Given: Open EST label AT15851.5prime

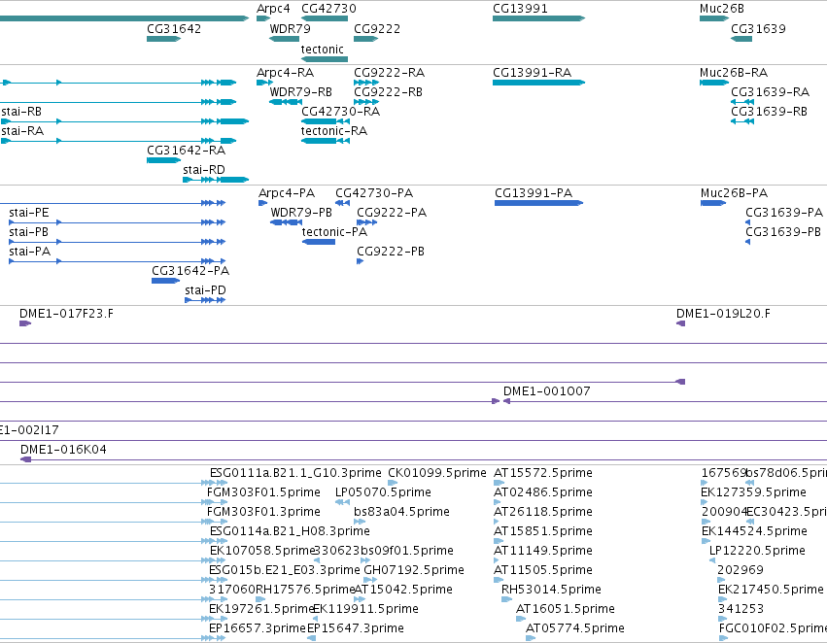Looking at the screenshot, I should coord(543,532).
